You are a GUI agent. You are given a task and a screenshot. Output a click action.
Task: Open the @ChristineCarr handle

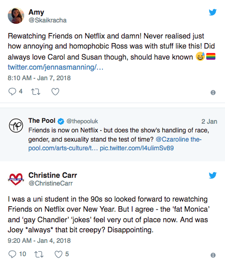(51, 183)
